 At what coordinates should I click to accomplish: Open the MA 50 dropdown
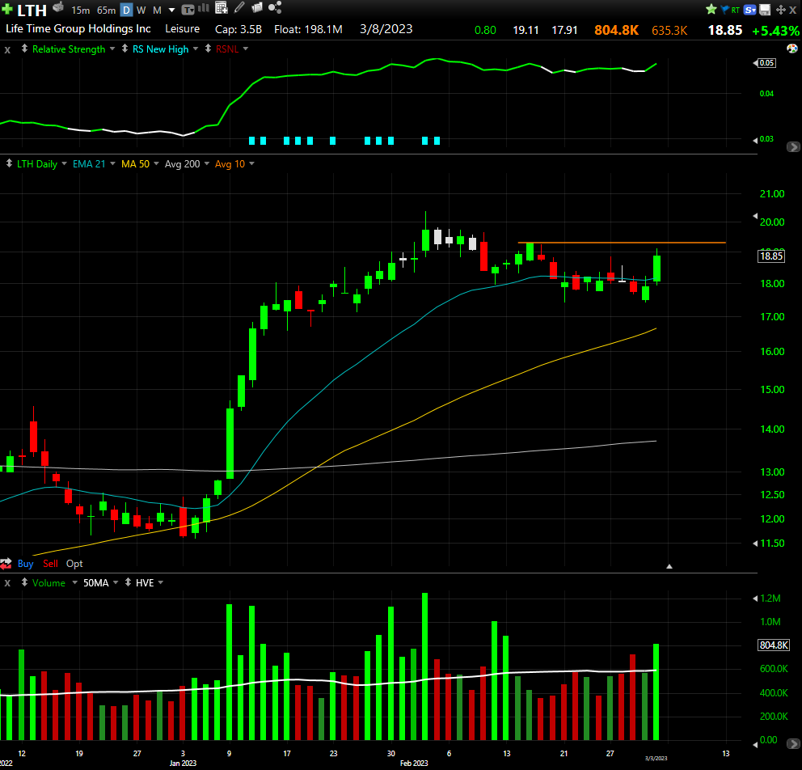(156, 163)
